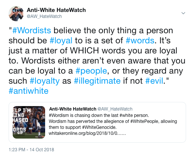Click the quoted tweet's @AW_HateWatch handle
Screen dimensions: 195x155
tap(115, 109)
